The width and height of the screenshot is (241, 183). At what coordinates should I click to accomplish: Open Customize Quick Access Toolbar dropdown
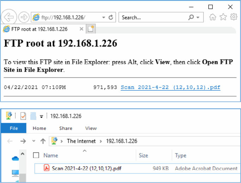tap(41, 116)
